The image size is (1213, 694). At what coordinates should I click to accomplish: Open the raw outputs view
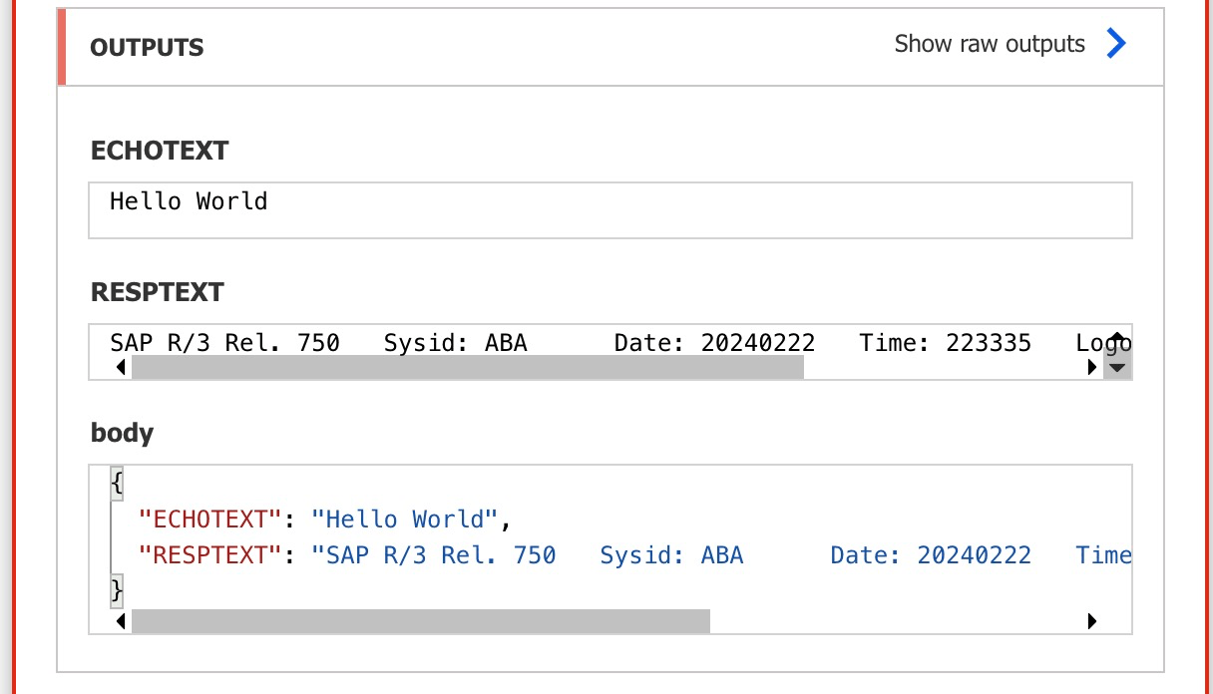pos(989,44)
